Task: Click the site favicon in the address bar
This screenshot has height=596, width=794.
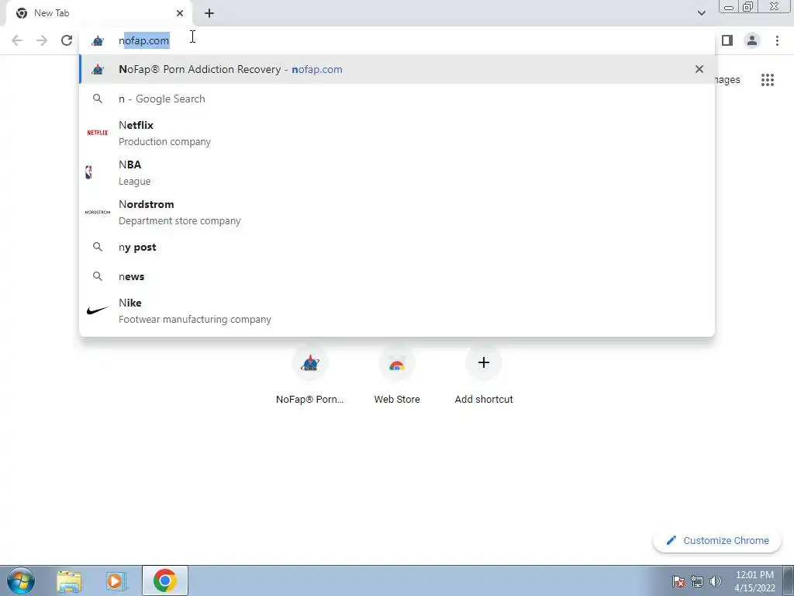Action: (97, 40)
